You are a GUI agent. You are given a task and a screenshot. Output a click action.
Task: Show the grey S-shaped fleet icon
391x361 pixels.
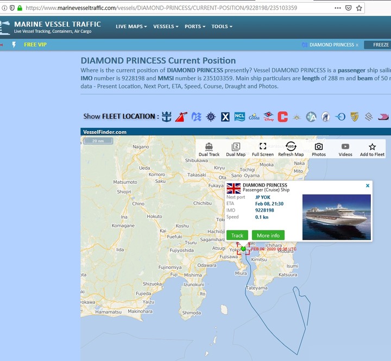click(x=369, y=116)
